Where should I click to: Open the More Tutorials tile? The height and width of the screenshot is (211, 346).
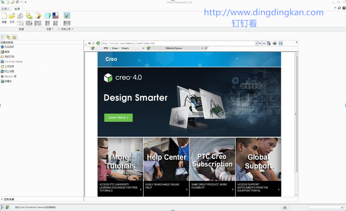pos(120,167)
